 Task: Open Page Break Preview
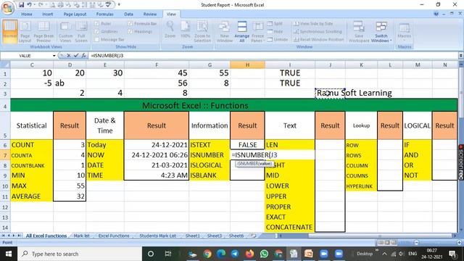[43, 32]
